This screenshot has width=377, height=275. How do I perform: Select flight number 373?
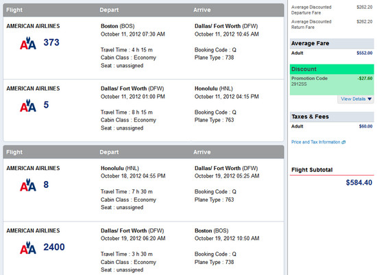coord(51,43)
